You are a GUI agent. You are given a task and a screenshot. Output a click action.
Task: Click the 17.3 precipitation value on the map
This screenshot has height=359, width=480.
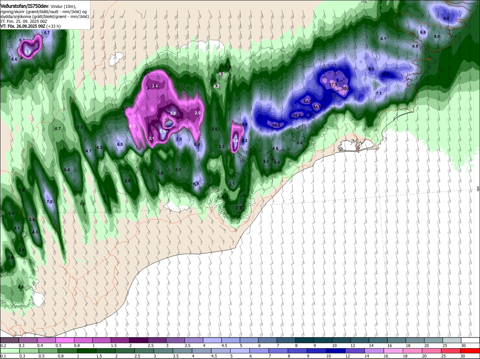click(333, 85)
